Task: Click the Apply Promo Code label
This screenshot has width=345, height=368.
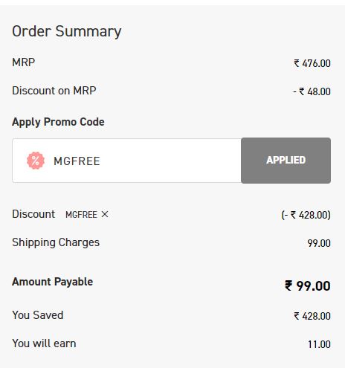Action: tap(58, 122)
